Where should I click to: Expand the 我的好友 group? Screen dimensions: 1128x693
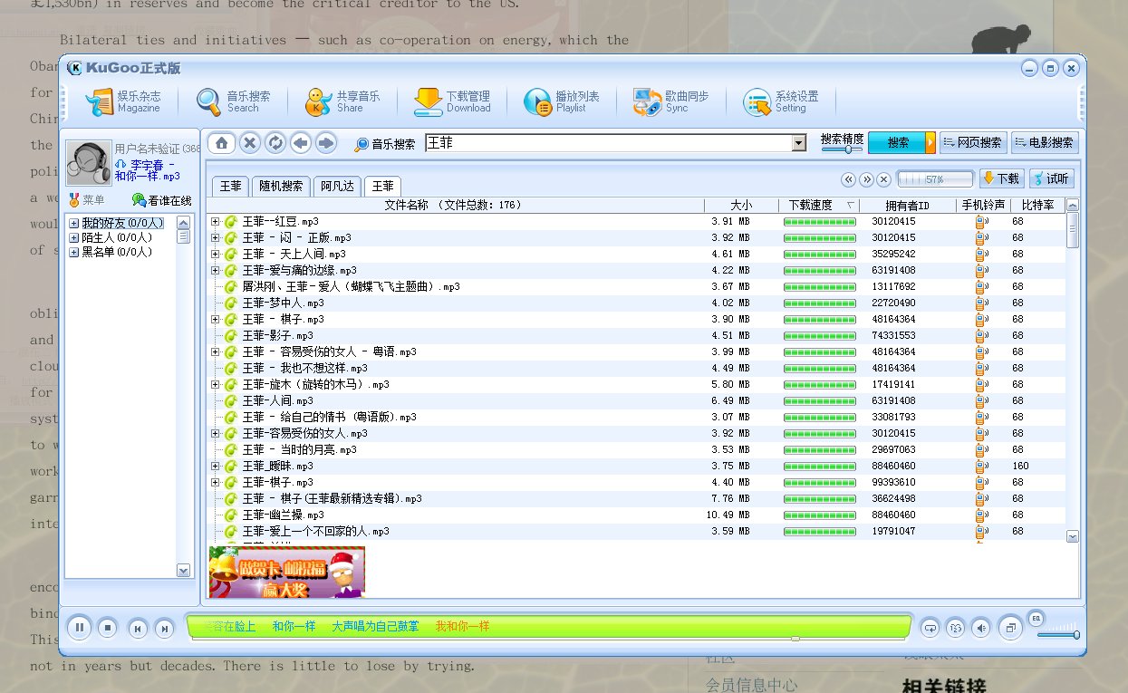click(x=74, y=223)
